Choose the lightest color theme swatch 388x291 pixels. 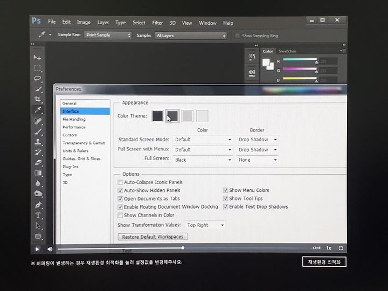(202, 116)
